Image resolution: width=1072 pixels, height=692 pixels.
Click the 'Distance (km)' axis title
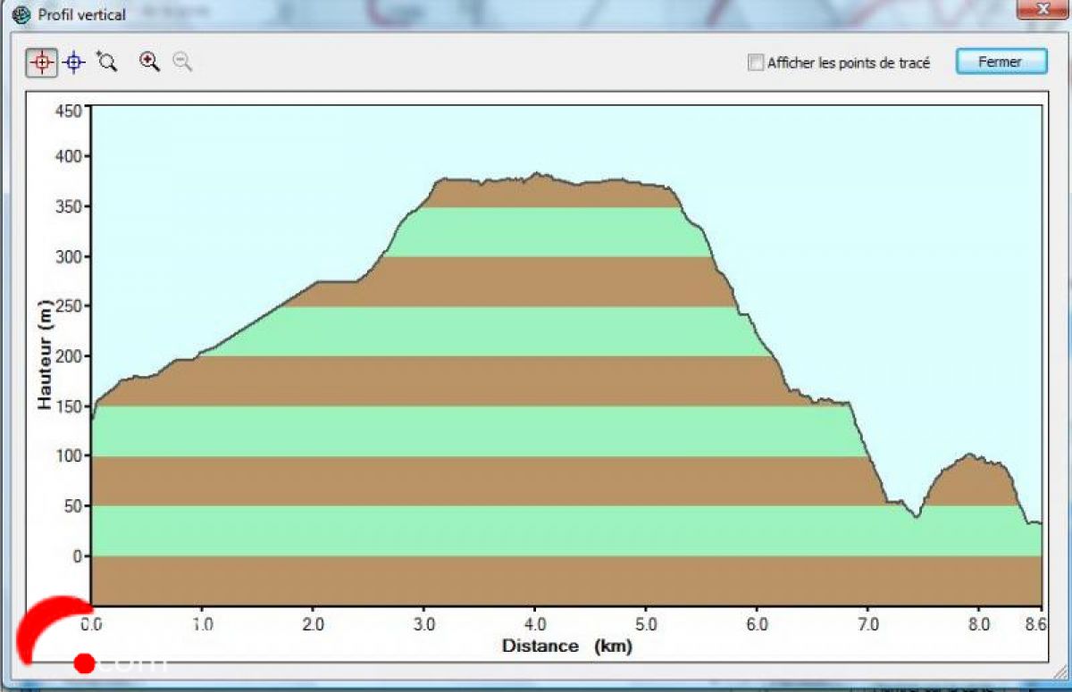pos(566,646)
